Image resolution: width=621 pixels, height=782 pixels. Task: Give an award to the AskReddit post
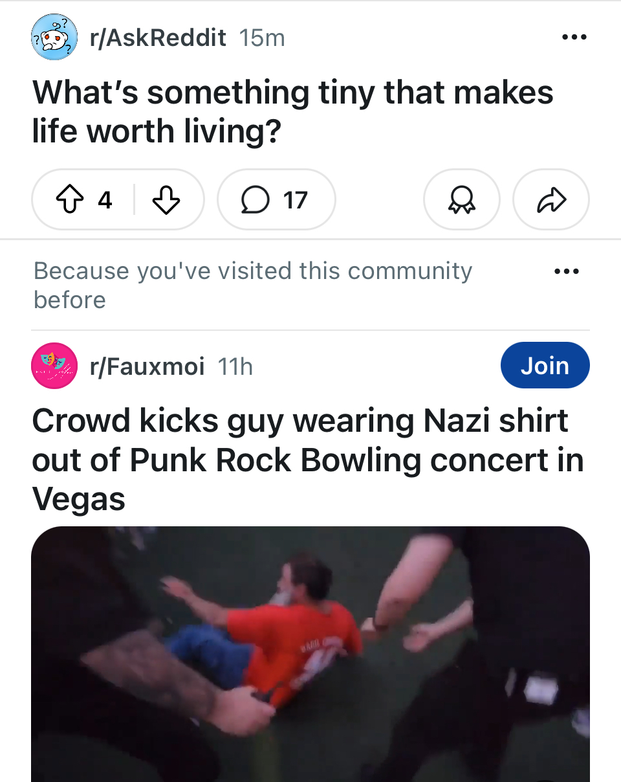pos(461,200)
